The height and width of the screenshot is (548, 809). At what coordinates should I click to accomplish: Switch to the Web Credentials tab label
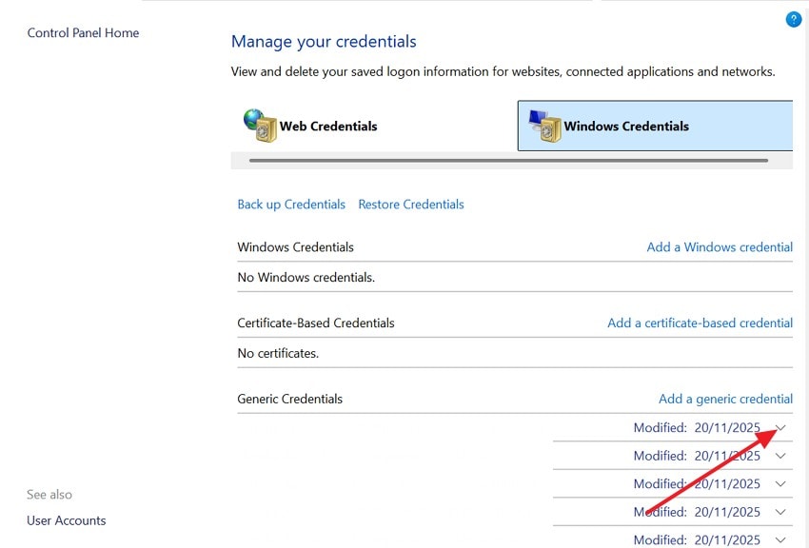point(328,126)
